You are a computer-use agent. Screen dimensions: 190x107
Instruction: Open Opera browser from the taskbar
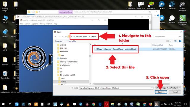[x=106, y=104]
